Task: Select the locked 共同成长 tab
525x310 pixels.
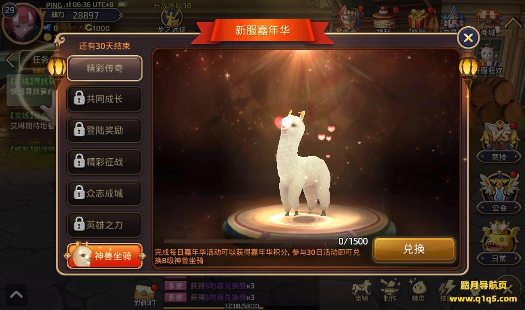Action: click(105, 99)
